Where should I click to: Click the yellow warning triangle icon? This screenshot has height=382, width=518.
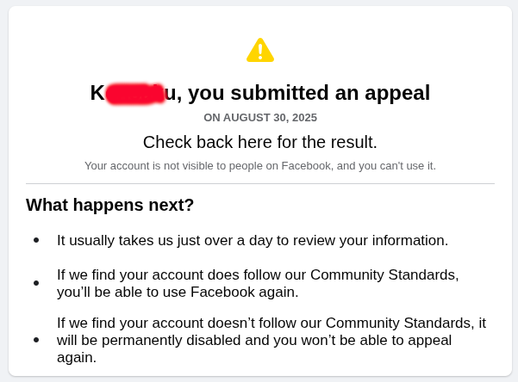(x=259, y=50)
